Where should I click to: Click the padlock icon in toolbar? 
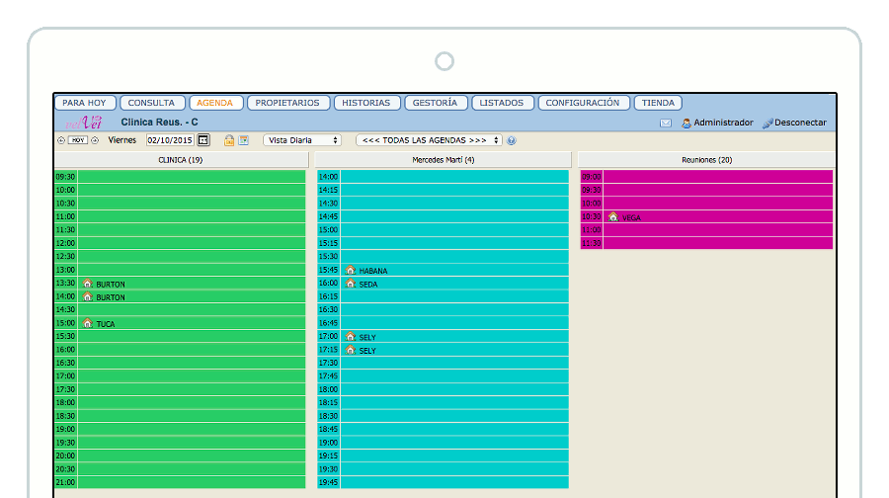click(229, 140)
